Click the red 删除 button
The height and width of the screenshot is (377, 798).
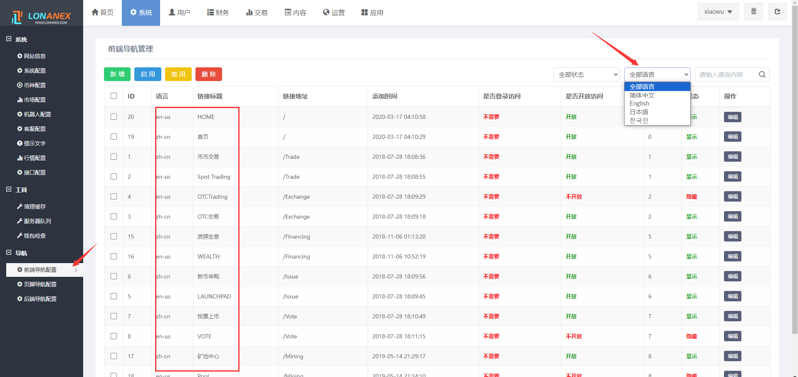[x=209, y=74]
